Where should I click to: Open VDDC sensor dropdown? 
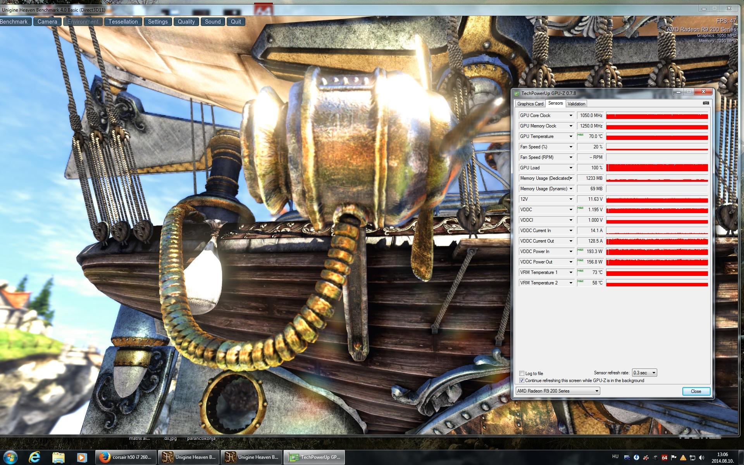pyautogui.click(x=571, y=210)
